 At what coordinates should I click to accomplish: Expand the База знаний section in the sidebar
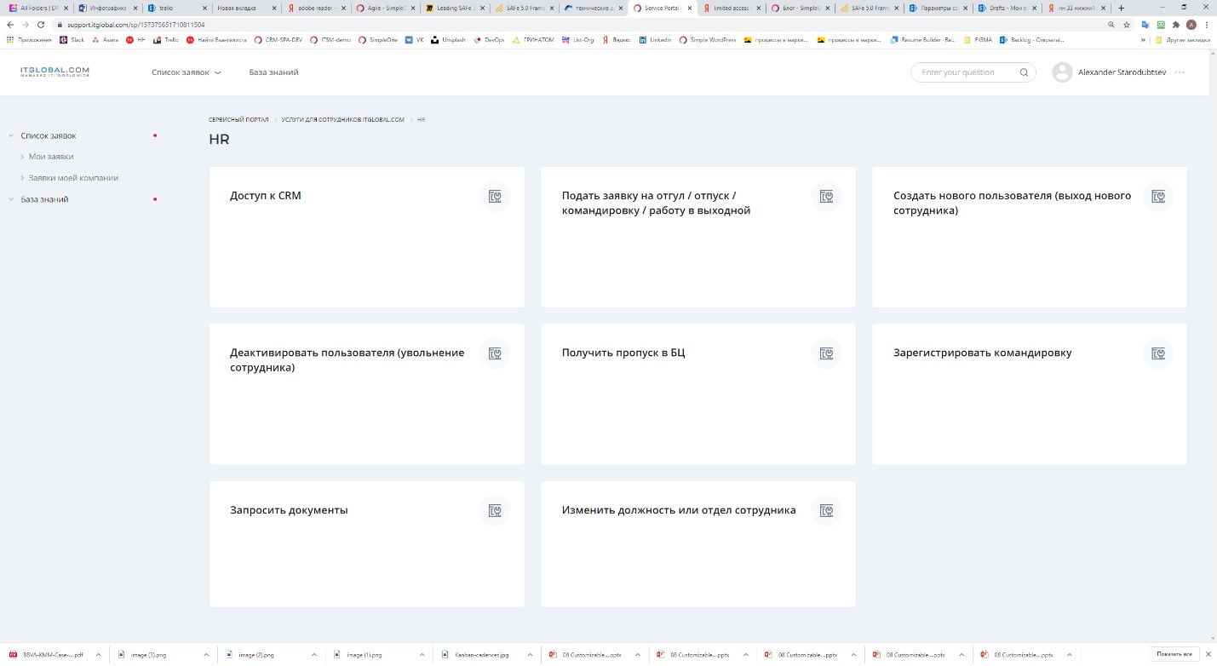click(x=11, y=199)
